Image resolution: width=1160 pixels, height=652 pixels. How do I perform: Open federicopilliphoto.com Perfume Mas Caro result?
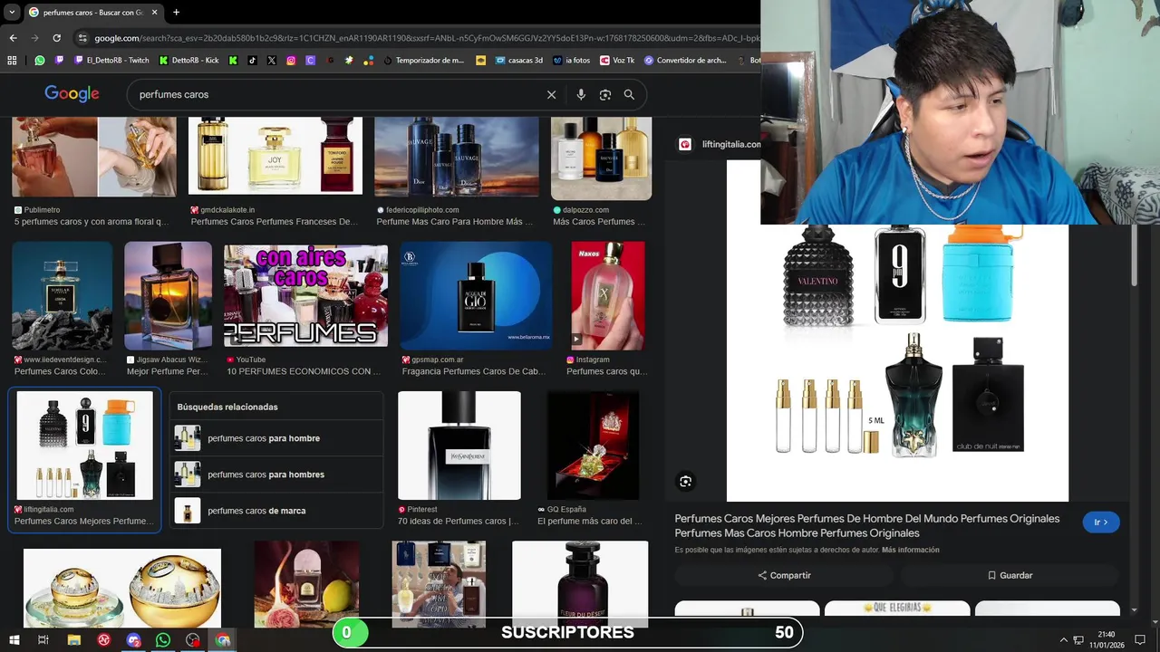[x=457, y=157]
